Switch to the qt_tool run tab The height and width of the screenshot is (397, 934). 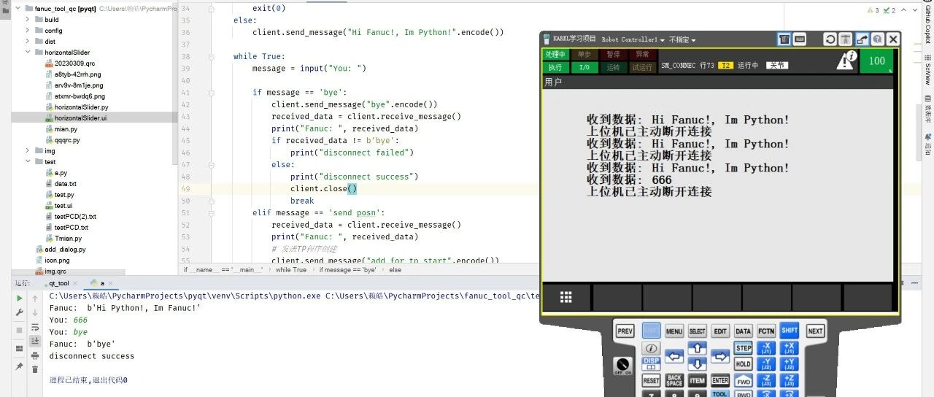pos(59,283)
